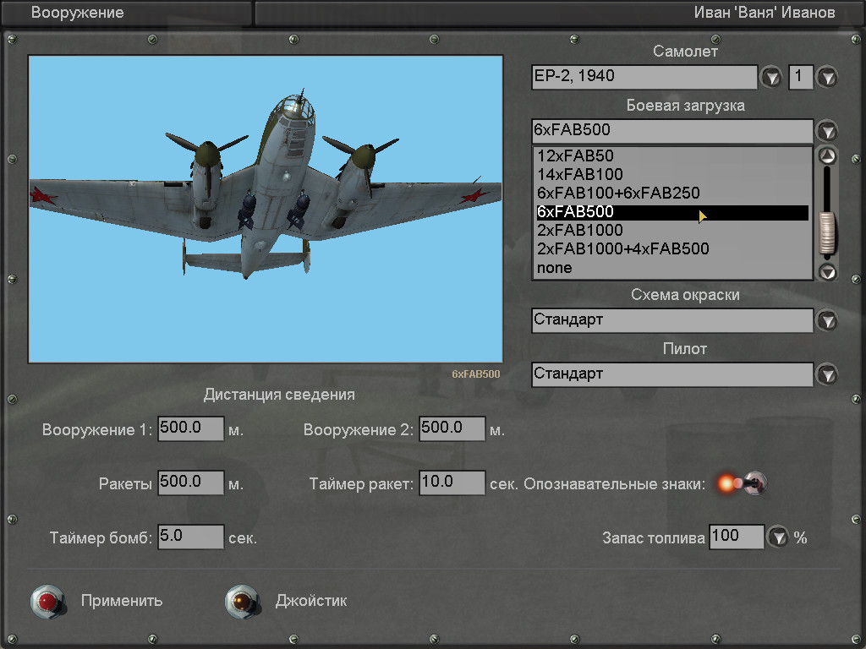Open the Запас топлива dropdown arrow
This screenshot has height=649, width=866.
click(x=777, y=537)
